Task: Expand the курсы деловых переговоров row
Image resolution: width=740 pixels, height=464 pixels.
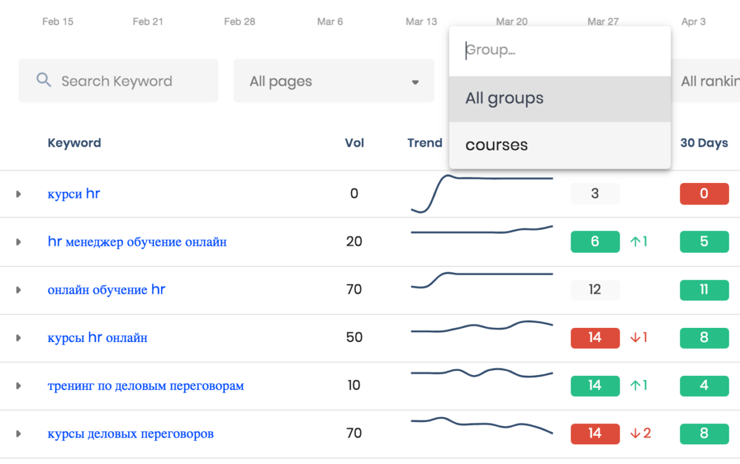Action: (18, 434)
